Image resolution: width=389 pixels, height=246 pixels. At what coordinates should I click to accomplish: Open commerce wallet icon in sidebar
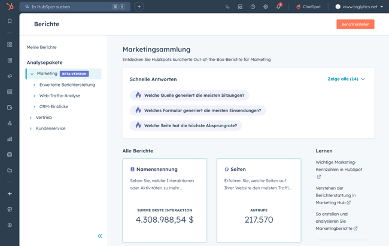pyautogui.click(x=10, y=107)
